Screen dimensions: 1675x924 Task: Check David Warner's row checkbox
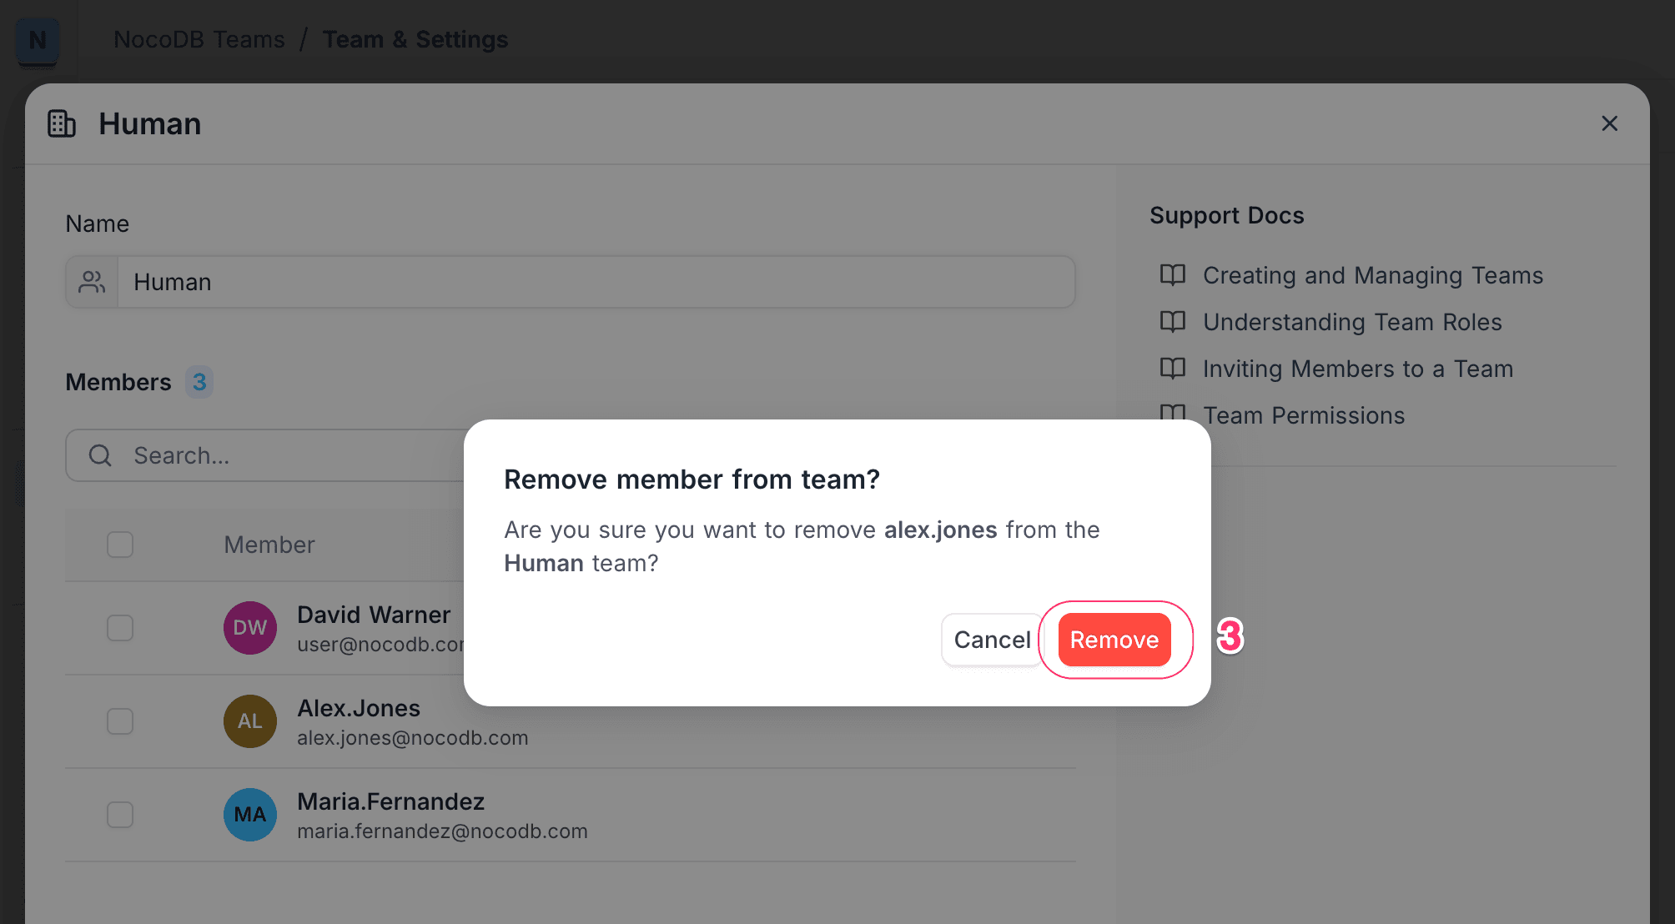point(119,628)
